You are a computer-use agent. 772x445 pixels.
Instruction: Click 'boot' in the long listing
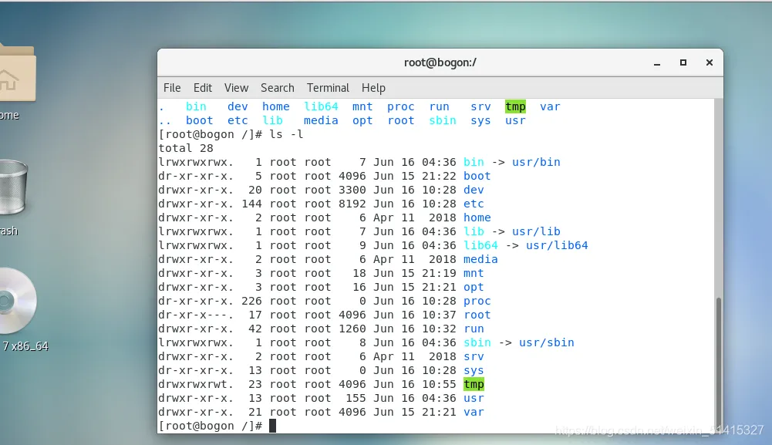pyautogui.click(x=477, y=176)
